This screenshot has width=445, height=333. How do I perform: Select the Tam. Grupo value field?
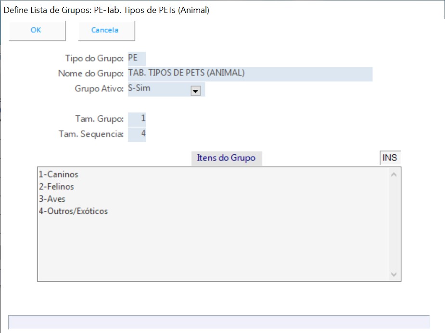coord(137,119)
